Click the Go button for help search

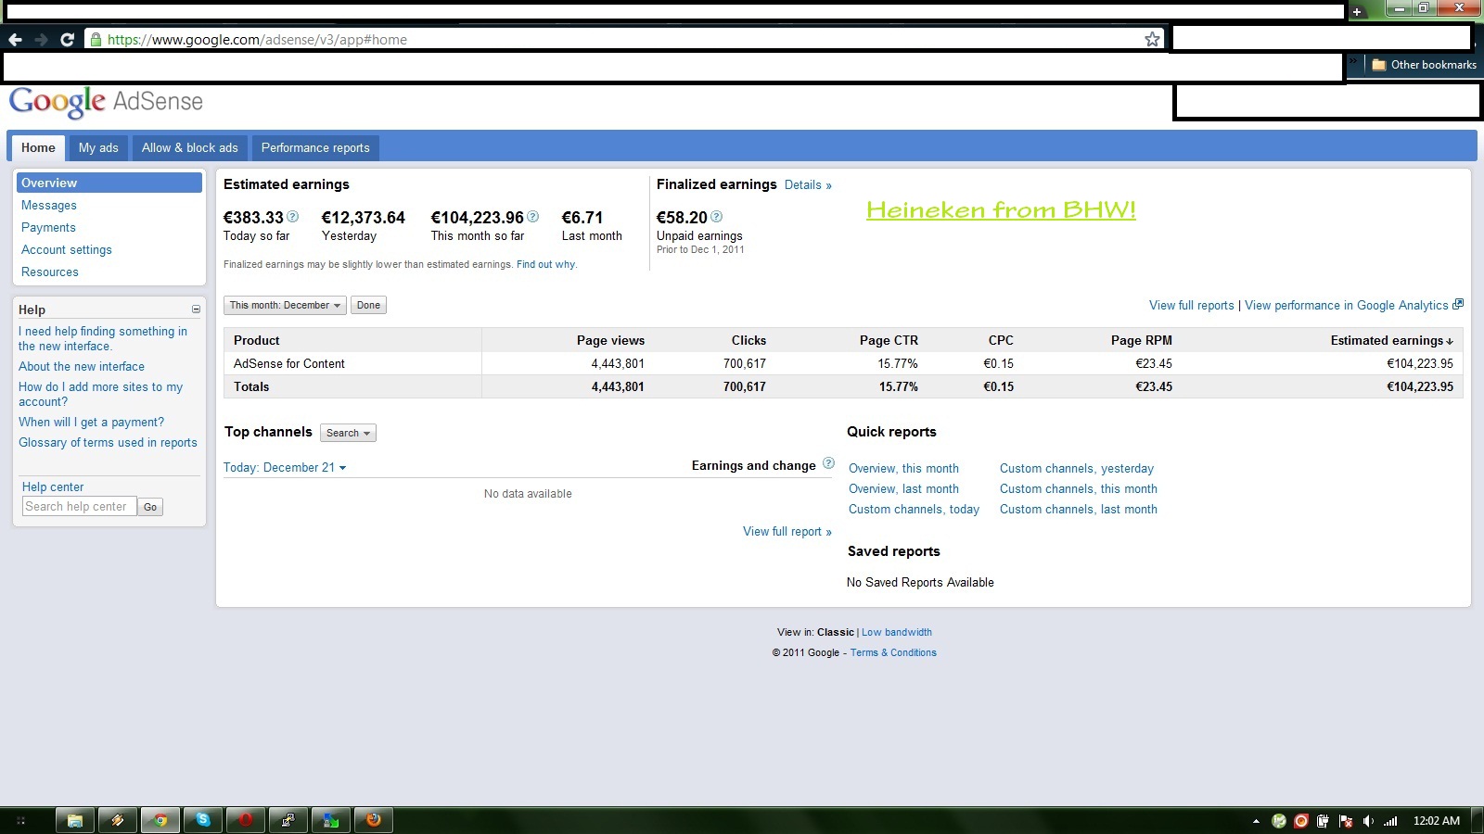pos(150,507)
